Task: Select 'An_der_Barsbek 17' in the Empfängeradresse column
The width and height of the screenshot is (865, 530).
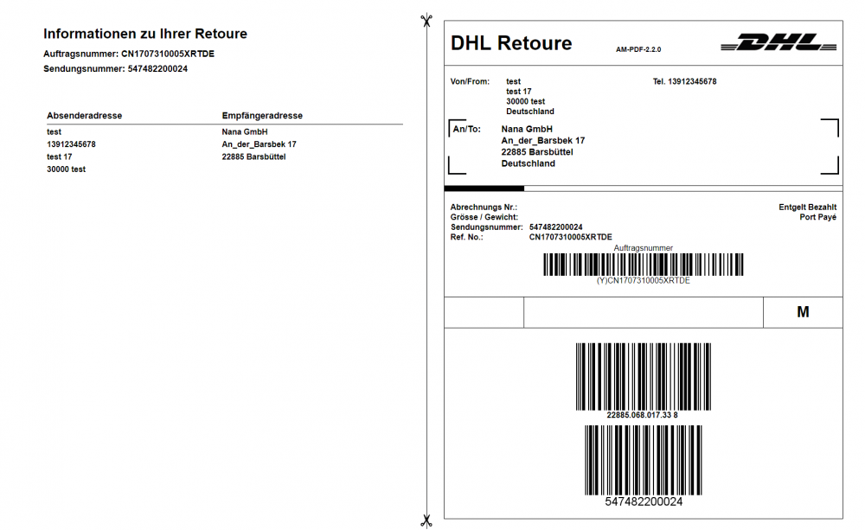Action: click(259, 144)
